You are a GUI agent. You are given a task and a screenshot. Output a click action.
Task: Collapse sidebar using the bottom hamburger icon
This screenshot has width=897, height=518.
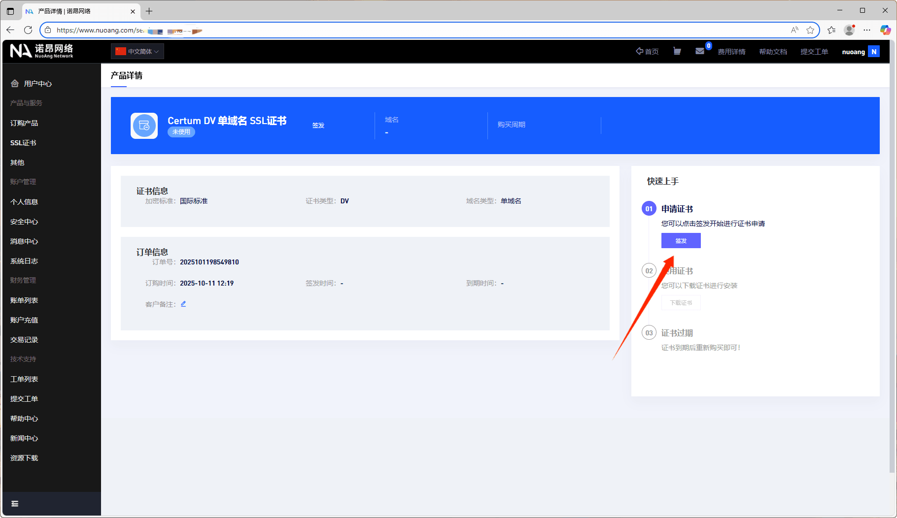point(15,504)
